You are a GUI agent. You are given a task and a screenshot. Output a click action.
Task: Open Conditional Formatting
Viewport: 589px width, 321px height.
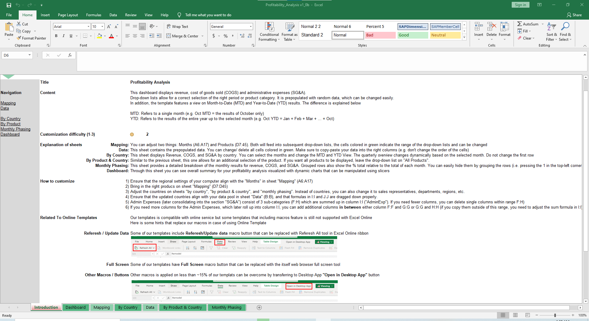click(x=269, y=32)
